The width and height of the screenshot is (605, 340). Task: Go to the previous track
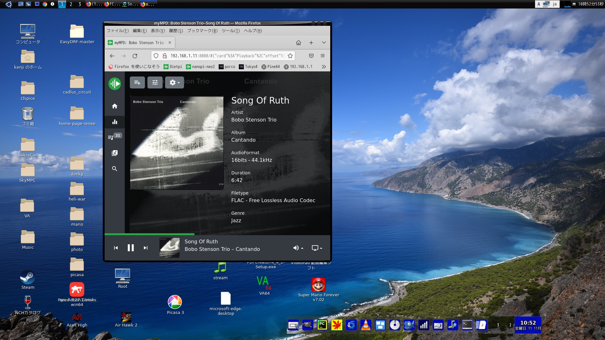pos(116,248)
